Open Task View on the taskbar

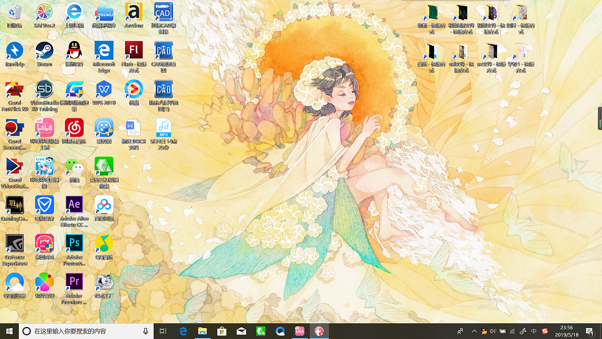tap(163, 331)
